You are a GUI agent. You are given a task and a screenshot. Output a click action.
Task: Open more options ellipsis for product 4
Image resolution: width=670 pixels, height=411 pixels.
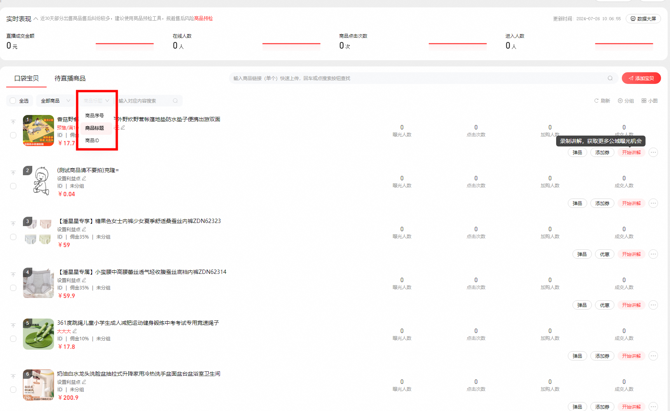tap(653, 305)
